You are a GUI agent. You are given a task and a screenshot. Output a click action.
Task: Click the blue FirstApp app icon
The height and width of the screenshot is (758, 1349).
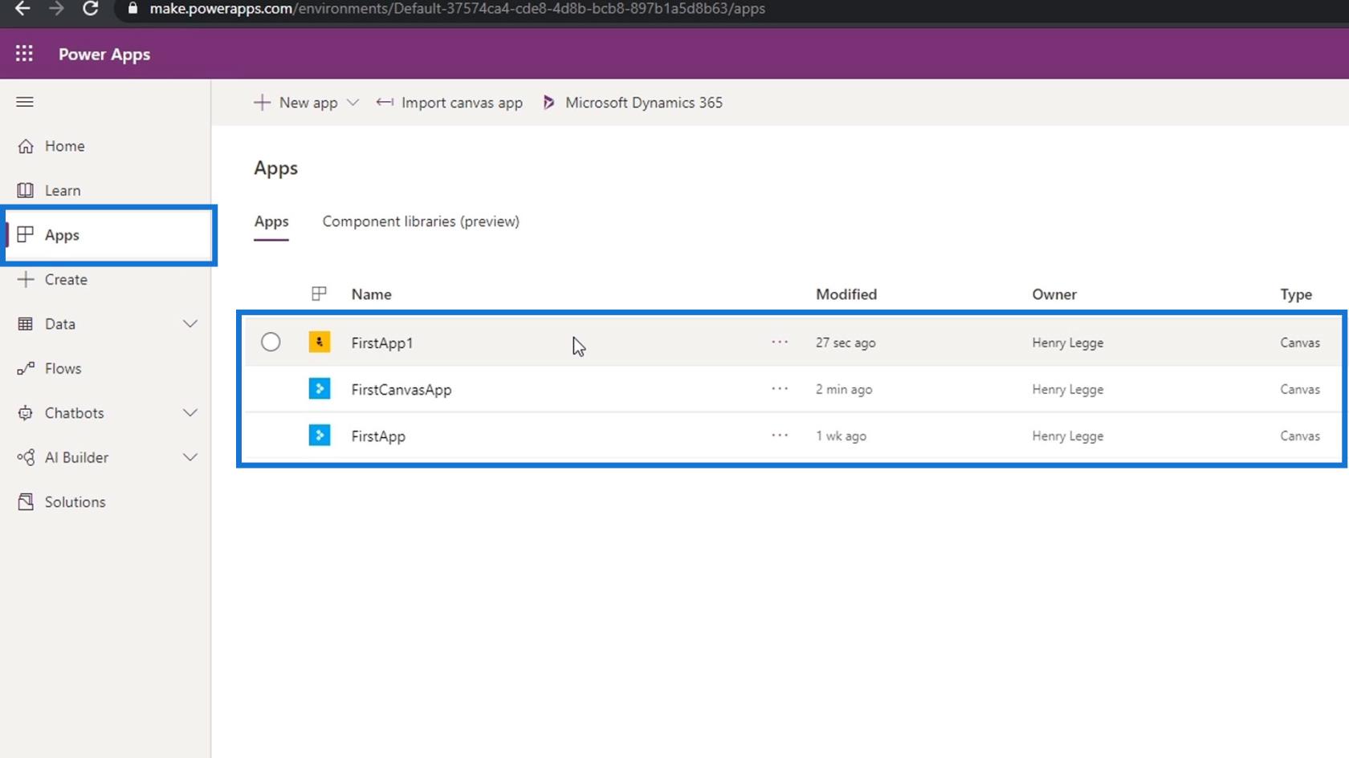[320, 436]
